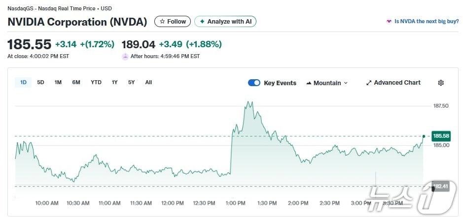The width and height of the screenshot is (463, 221).
Task: Click the 185.58 current price label
Action: tap(441, 136)
